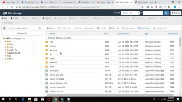
Task: Click Go next to the path field
Action: tap(40, 28)
